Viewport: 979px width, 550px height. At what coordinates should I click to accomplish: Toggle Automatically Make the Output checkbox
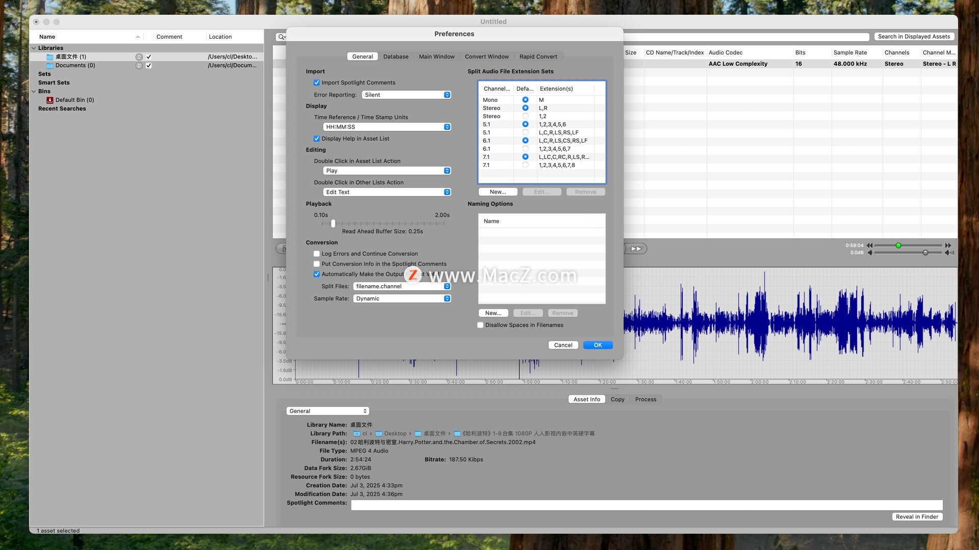(317, 274)
